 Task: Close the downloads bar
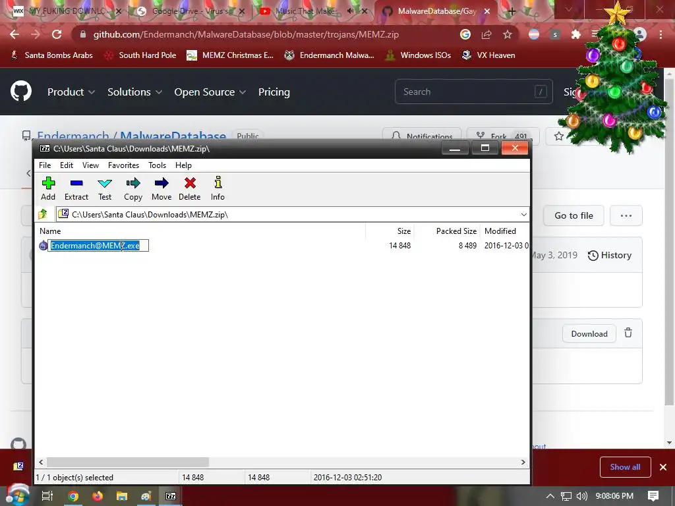point(663,467)
